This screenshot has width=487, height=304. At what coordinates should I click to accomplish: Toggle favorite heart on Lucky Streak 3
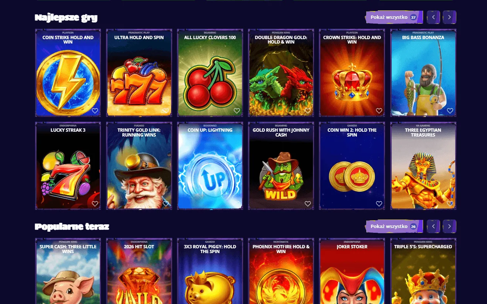click(x=95, y=204)
